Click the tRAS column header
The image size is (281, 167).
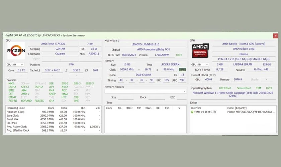pyautogui.click(x=148, y=108)
